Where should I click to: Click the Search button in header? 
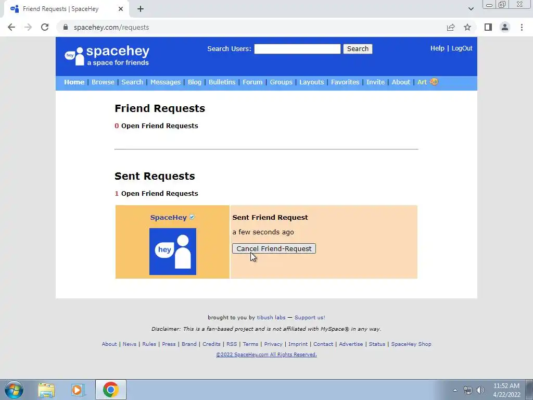click(x=358, y=48)
